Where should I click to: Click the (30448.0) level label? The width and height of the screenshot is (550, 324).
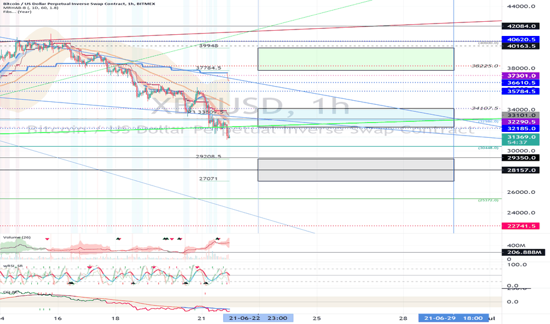pyautogui.click(x=488, y=148)
